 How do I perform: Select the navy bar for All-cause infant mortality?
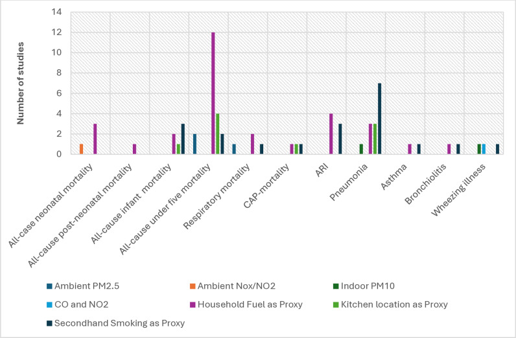(183, 139)
